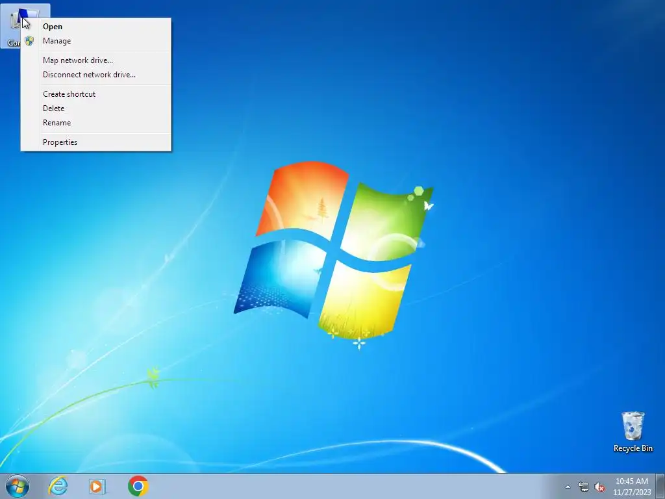Choose Delete from the context menu
The width and height of the screenshot is (665, 499).
click(96, 109)
